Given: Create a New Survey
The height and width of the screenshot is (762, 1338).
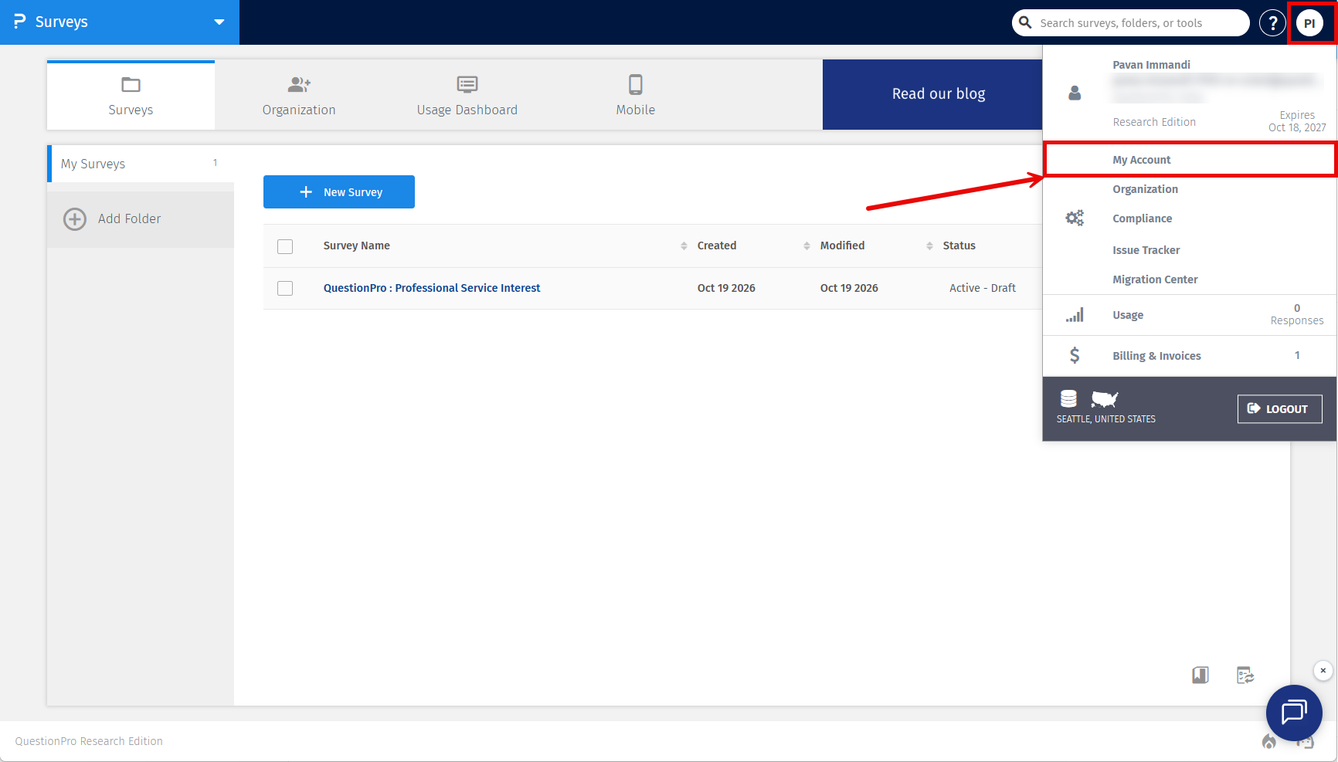Looking at the screenshot, I should tap(339, 192).
